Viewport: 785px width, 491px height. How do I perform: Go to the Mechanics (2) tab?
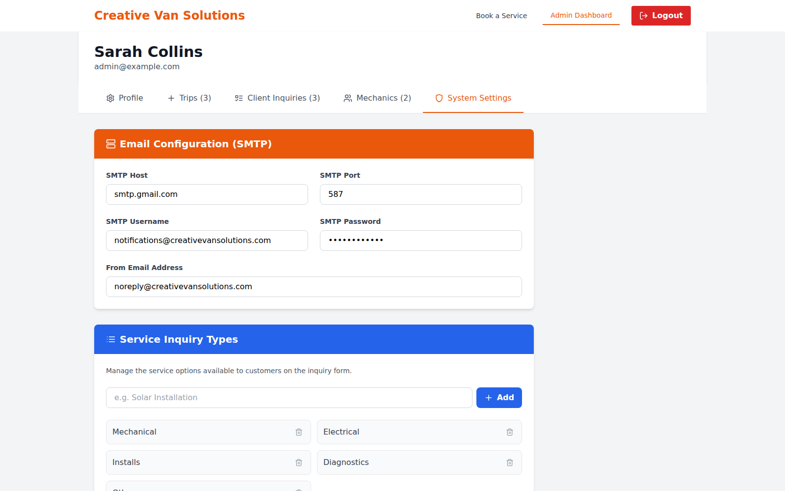(377, 98)
